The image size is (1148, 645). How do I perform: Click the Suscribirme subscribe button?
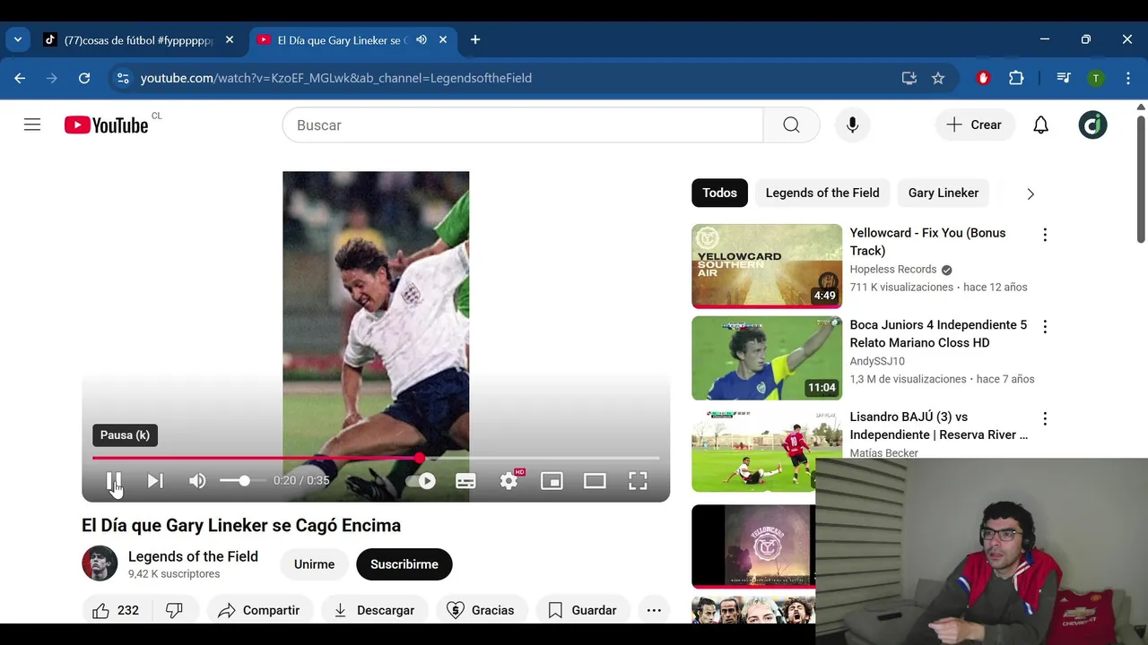(x=404, y=564)
